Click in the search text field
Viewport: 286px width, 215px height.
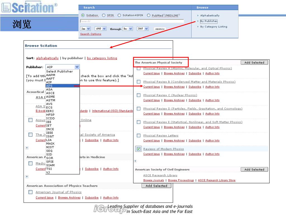point(132,21)
